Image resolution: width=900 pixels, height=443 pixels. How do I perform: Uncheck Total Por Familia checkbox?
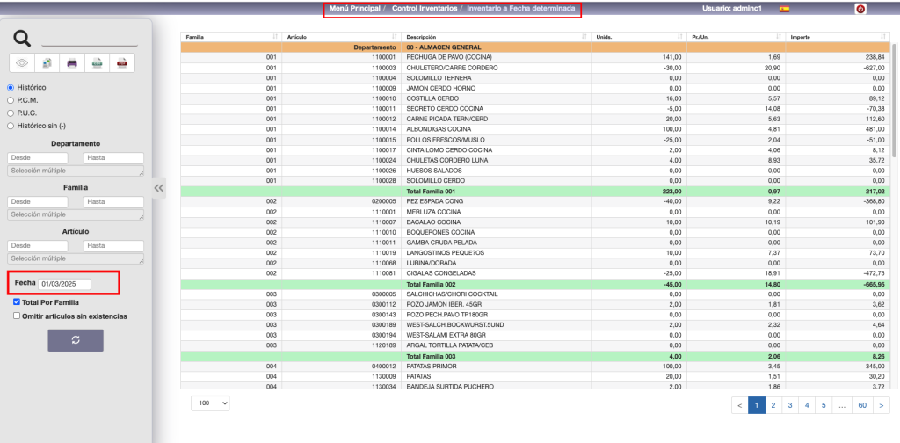(17, 302)
